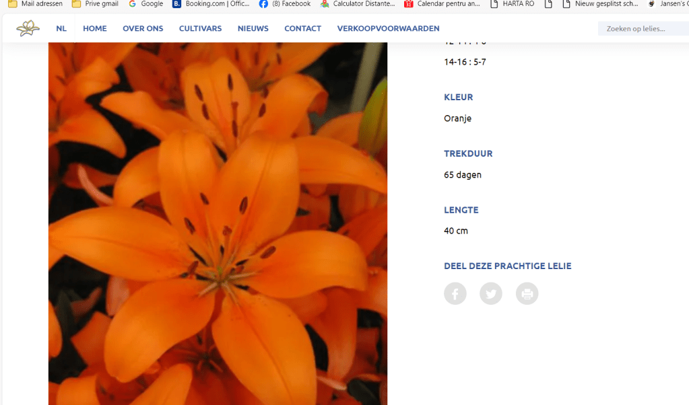
Task: Click the Zoeken op lelies search field
Action: (x=643, y=28)
